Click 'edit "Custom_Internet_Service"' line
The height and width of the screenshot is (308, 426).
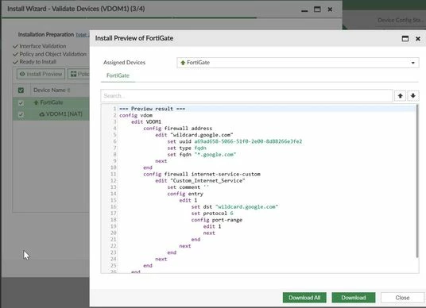[200, 181]
